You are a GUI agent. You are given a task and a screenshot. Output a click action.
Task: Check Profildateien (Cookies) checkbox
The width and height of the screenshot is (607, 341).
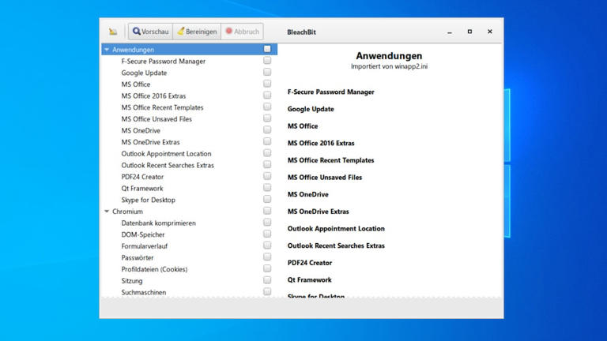[267, 269]
